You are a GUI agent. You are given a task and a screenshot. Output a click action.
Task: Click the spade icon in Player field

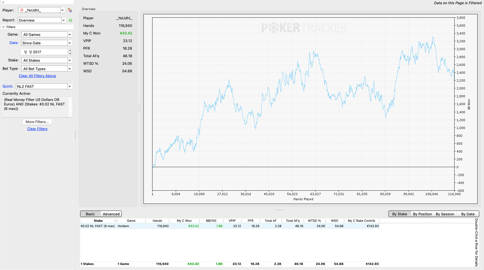[22, 10]
